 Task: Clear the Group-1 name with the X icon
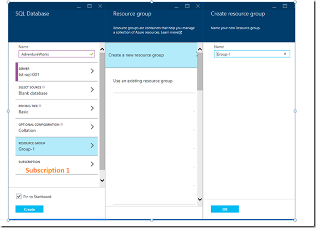285,54
